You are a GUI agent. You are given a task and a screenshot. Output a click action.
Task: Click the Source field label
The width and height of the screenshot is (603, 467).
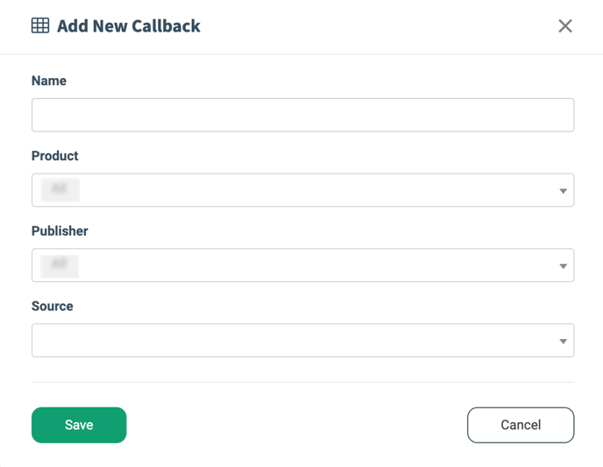coord(53,307)
